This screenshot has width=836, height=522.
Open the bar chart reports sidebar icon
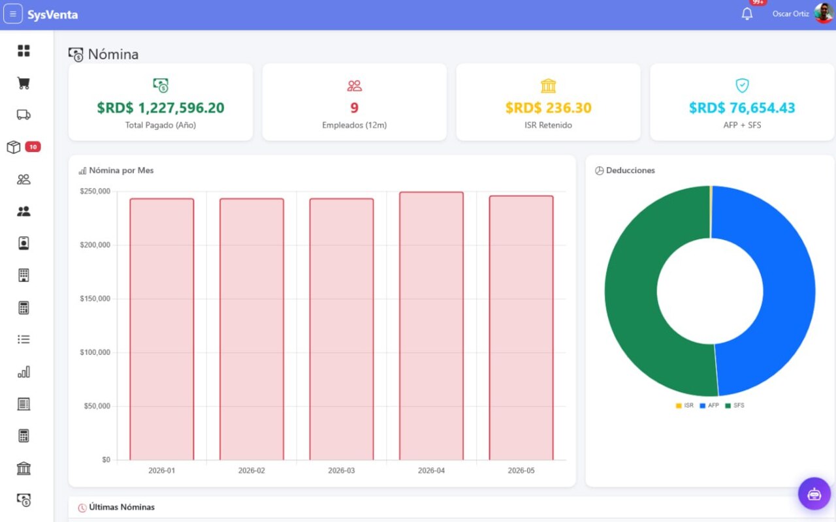pyautogui.click(x=24, y=372)
